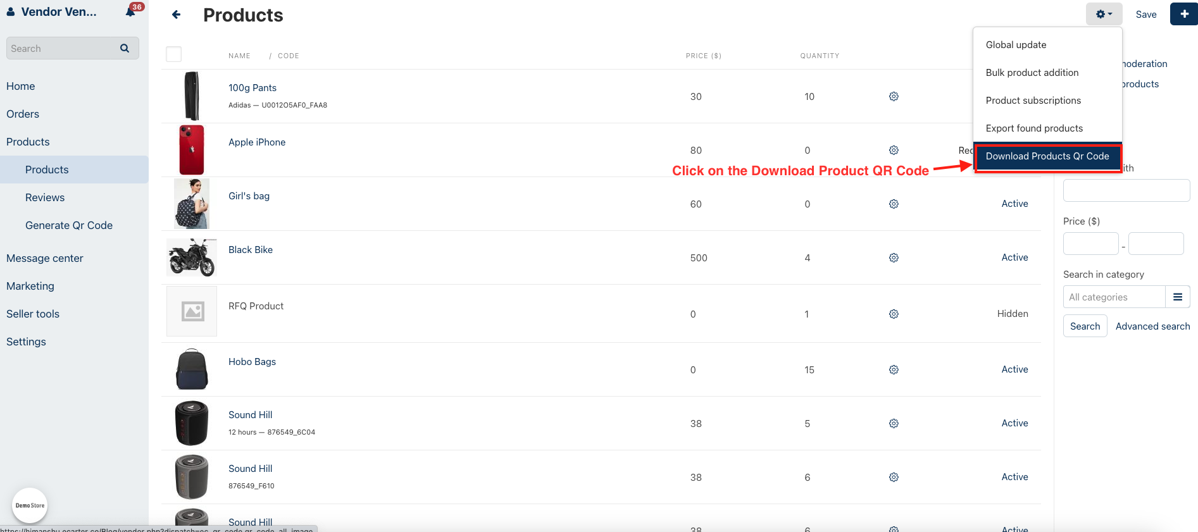Click the back arrow beside Products title
Screen dimensions: 1198x532
coord(177,15)
